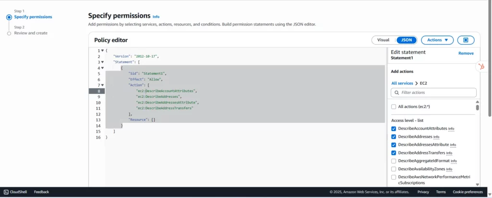This screenshot has width=492, height=198.
Task: Uncheck DescribeAccountAttributes action
Action: pos(394,128)
